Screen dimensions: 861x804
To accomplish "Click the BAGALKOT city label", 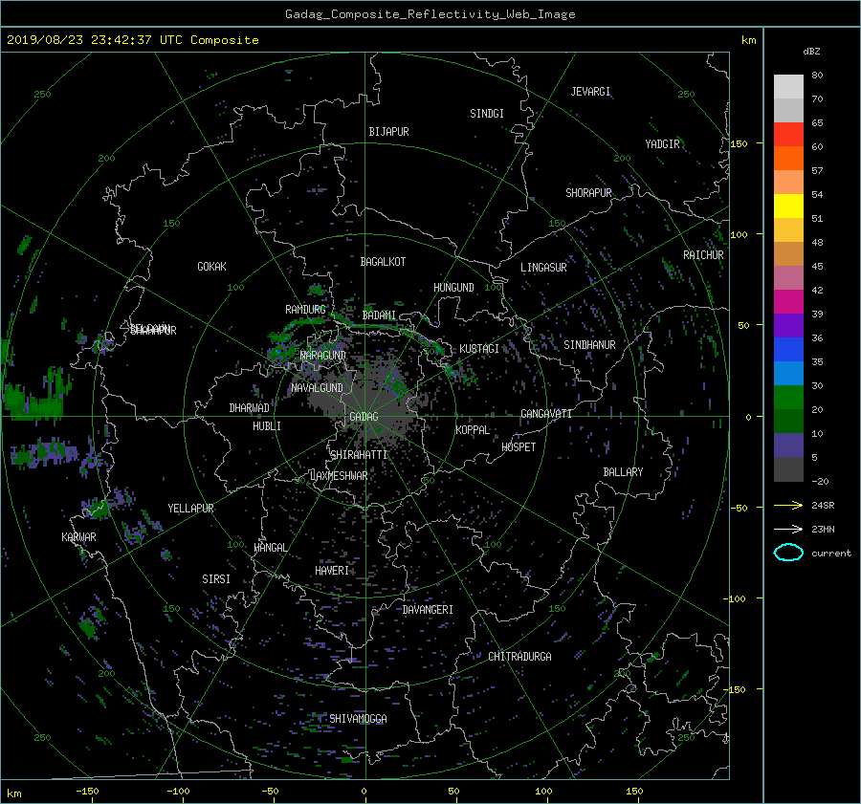I will click(x=383, y=262).
